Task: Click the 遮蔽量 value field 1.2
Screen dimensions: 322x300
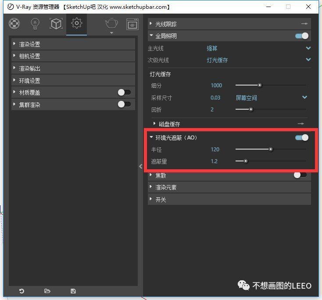Action: pyautogui.click(x=214, y=161)
